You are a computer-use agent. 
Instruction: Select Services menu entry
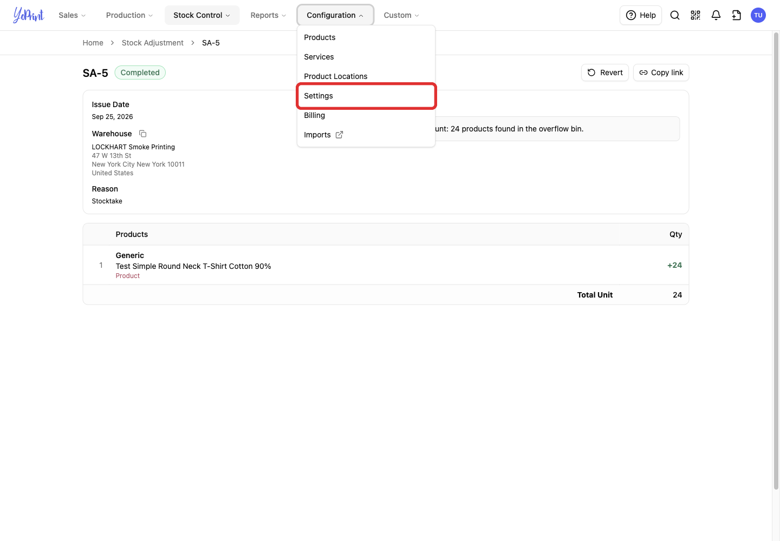pyautogui.click(x=366, y=57)
